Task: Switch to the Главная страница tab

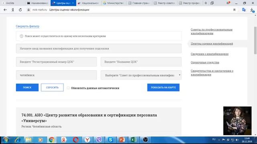Action: pos(139,3)
